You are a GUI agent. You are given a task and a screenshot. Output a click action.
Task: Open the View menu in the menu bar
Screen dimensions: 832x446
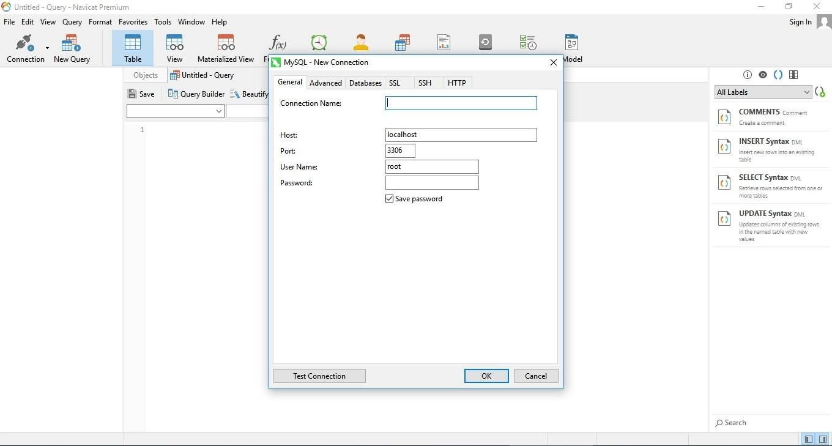48,21
